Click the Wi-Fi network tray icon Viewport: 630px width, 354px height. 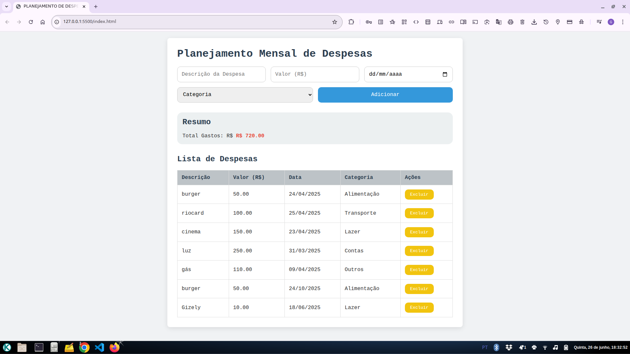(x=545, y=347)
